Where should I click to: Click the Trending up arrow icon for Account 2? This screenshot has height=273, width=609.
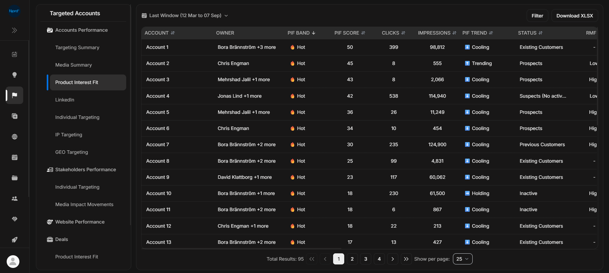[x=467, y=63]
